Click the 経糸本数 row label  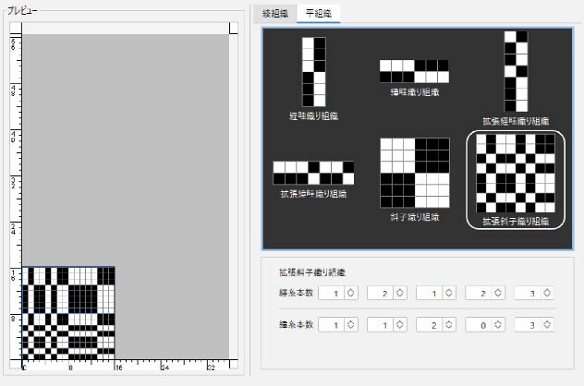coord(296,293)
